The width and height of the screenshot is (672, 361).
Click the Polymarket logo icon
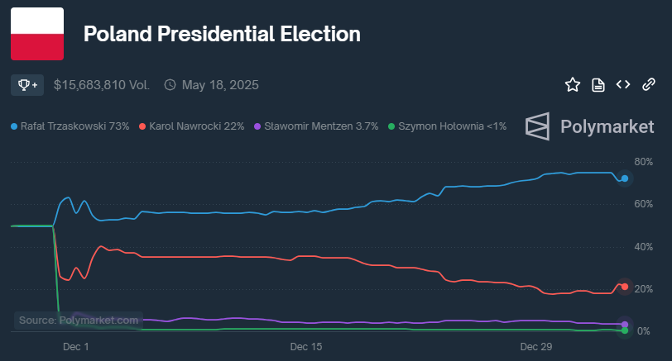[538, 126]
